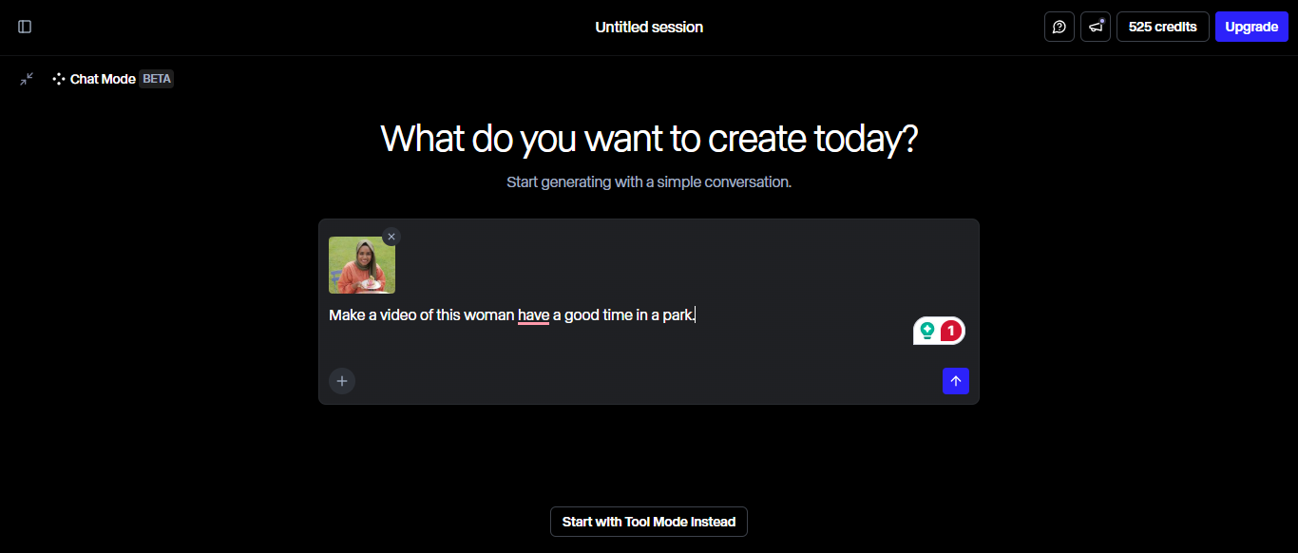Open the announcements megaphone icon
This screenshot has width=1298, height=553.
click(x=1096, y=27)
